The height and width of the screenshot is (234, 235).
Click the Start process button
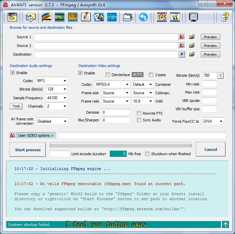[28, 150]
